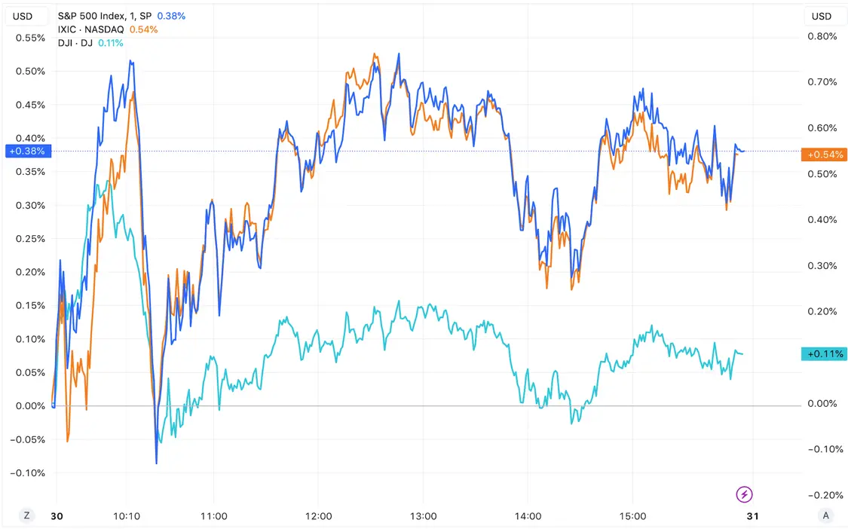Select the DJI DJ legend entry

point(75,43)
